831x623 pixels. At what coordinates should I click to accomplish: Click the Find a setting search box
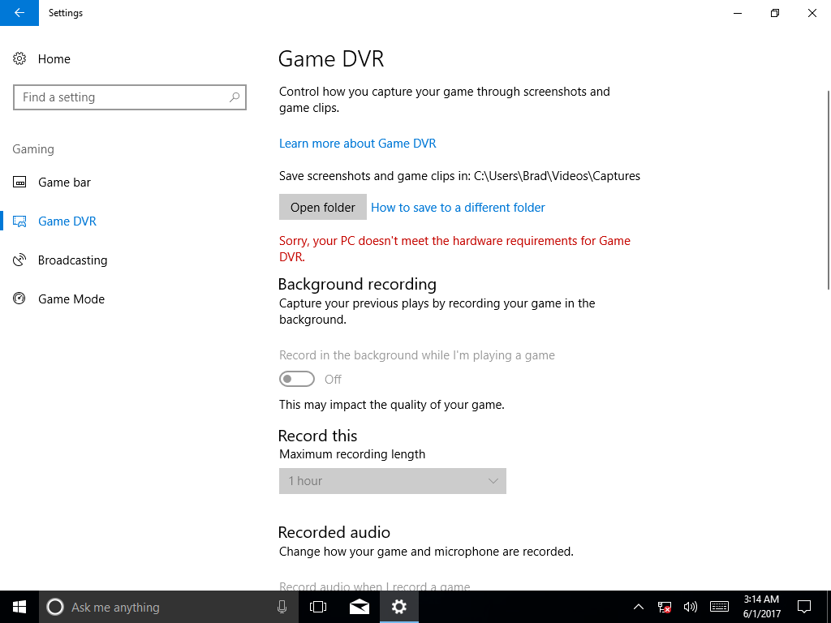(x=130, y=97)
